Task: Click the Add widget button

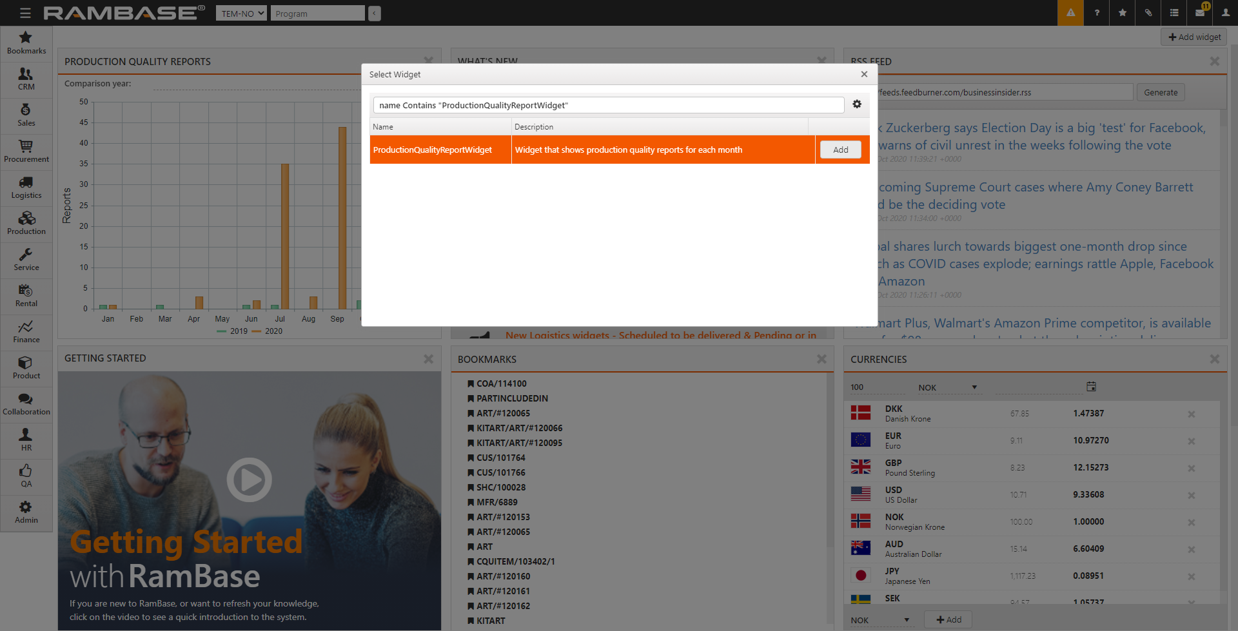Action: click(1194, 37)
